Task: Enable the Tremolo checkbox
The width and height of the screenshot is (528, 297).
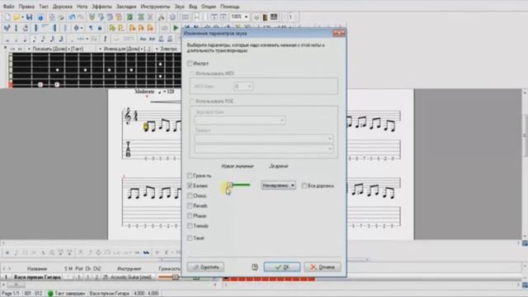Action: click(190, 226)
